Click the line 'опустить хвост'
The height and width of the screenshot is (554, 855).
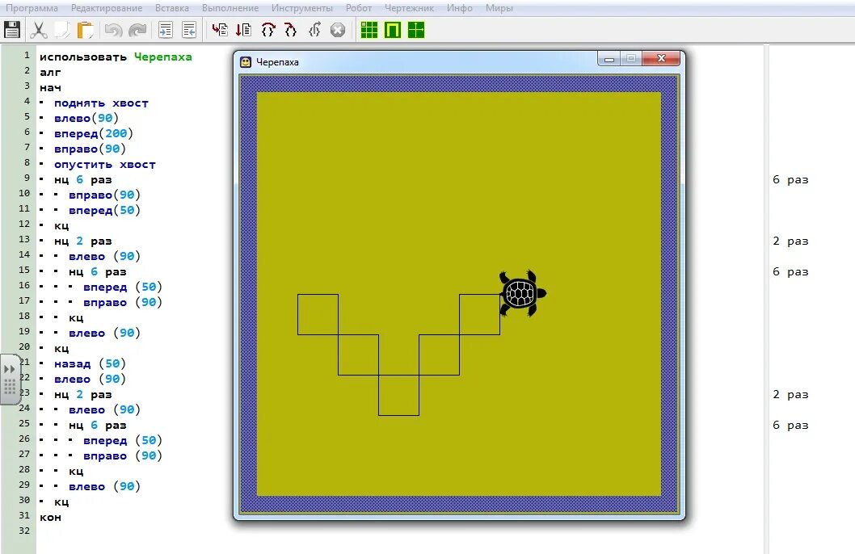[x=105, y=165]
